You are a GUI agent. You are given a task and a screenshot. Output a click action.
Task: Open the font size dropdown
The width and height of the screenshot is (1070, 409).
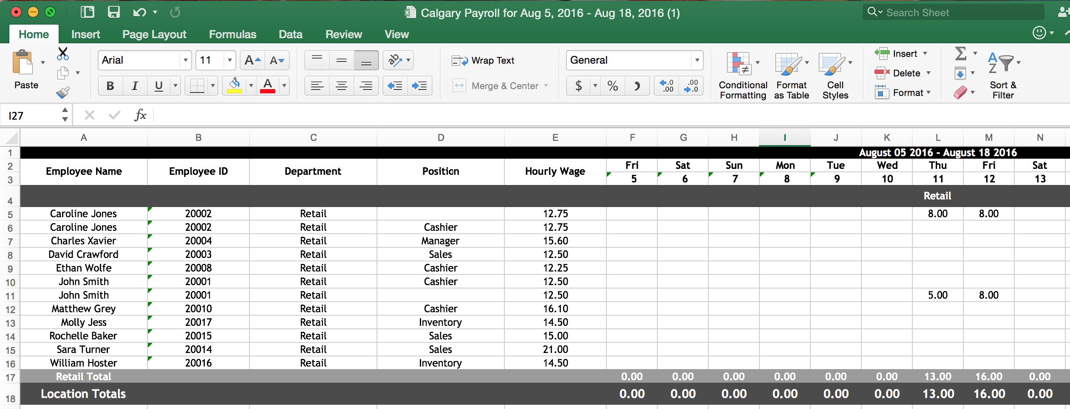[229, 60]
